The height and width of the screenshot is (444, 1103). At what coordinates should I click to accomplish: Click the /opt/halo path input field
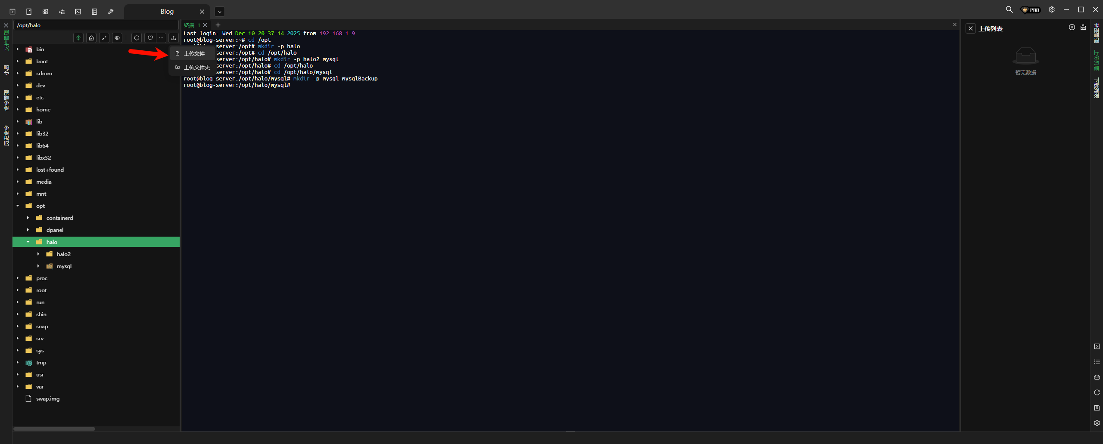pos(96,25)
